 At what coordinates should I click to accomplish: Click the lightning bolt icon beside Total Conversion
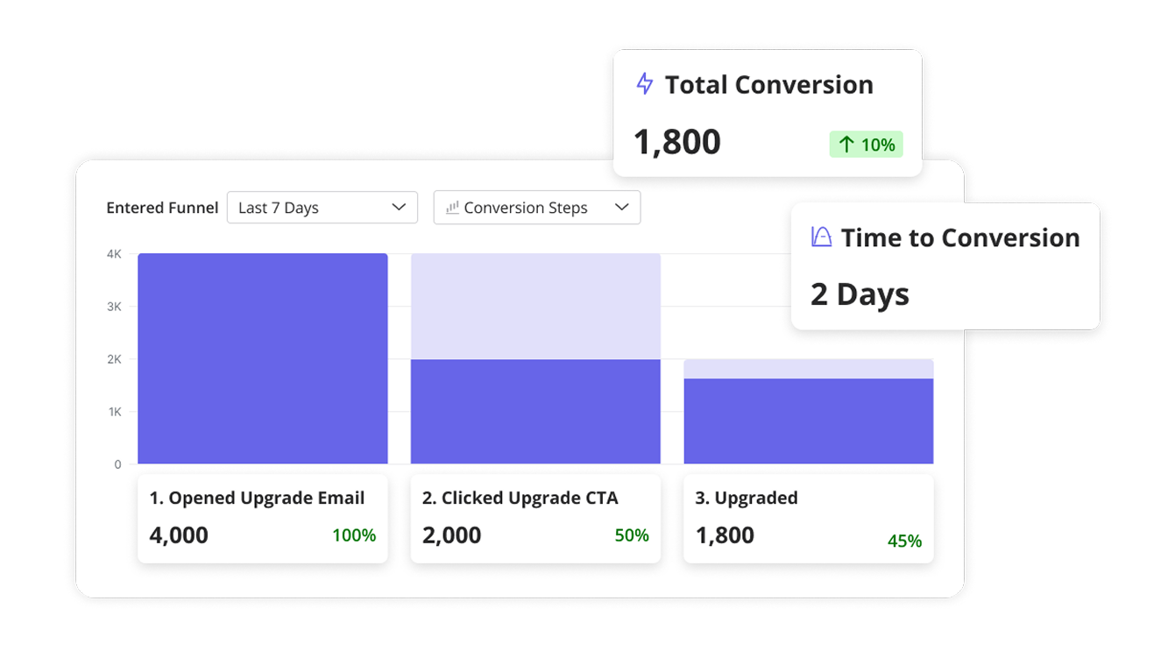645,83
